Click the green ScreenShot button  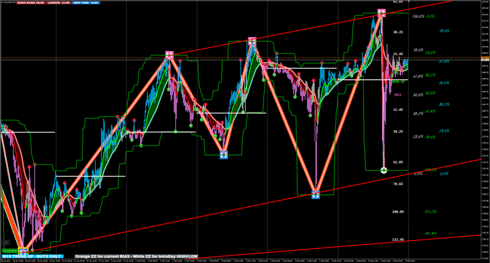(x=10, y=251)
